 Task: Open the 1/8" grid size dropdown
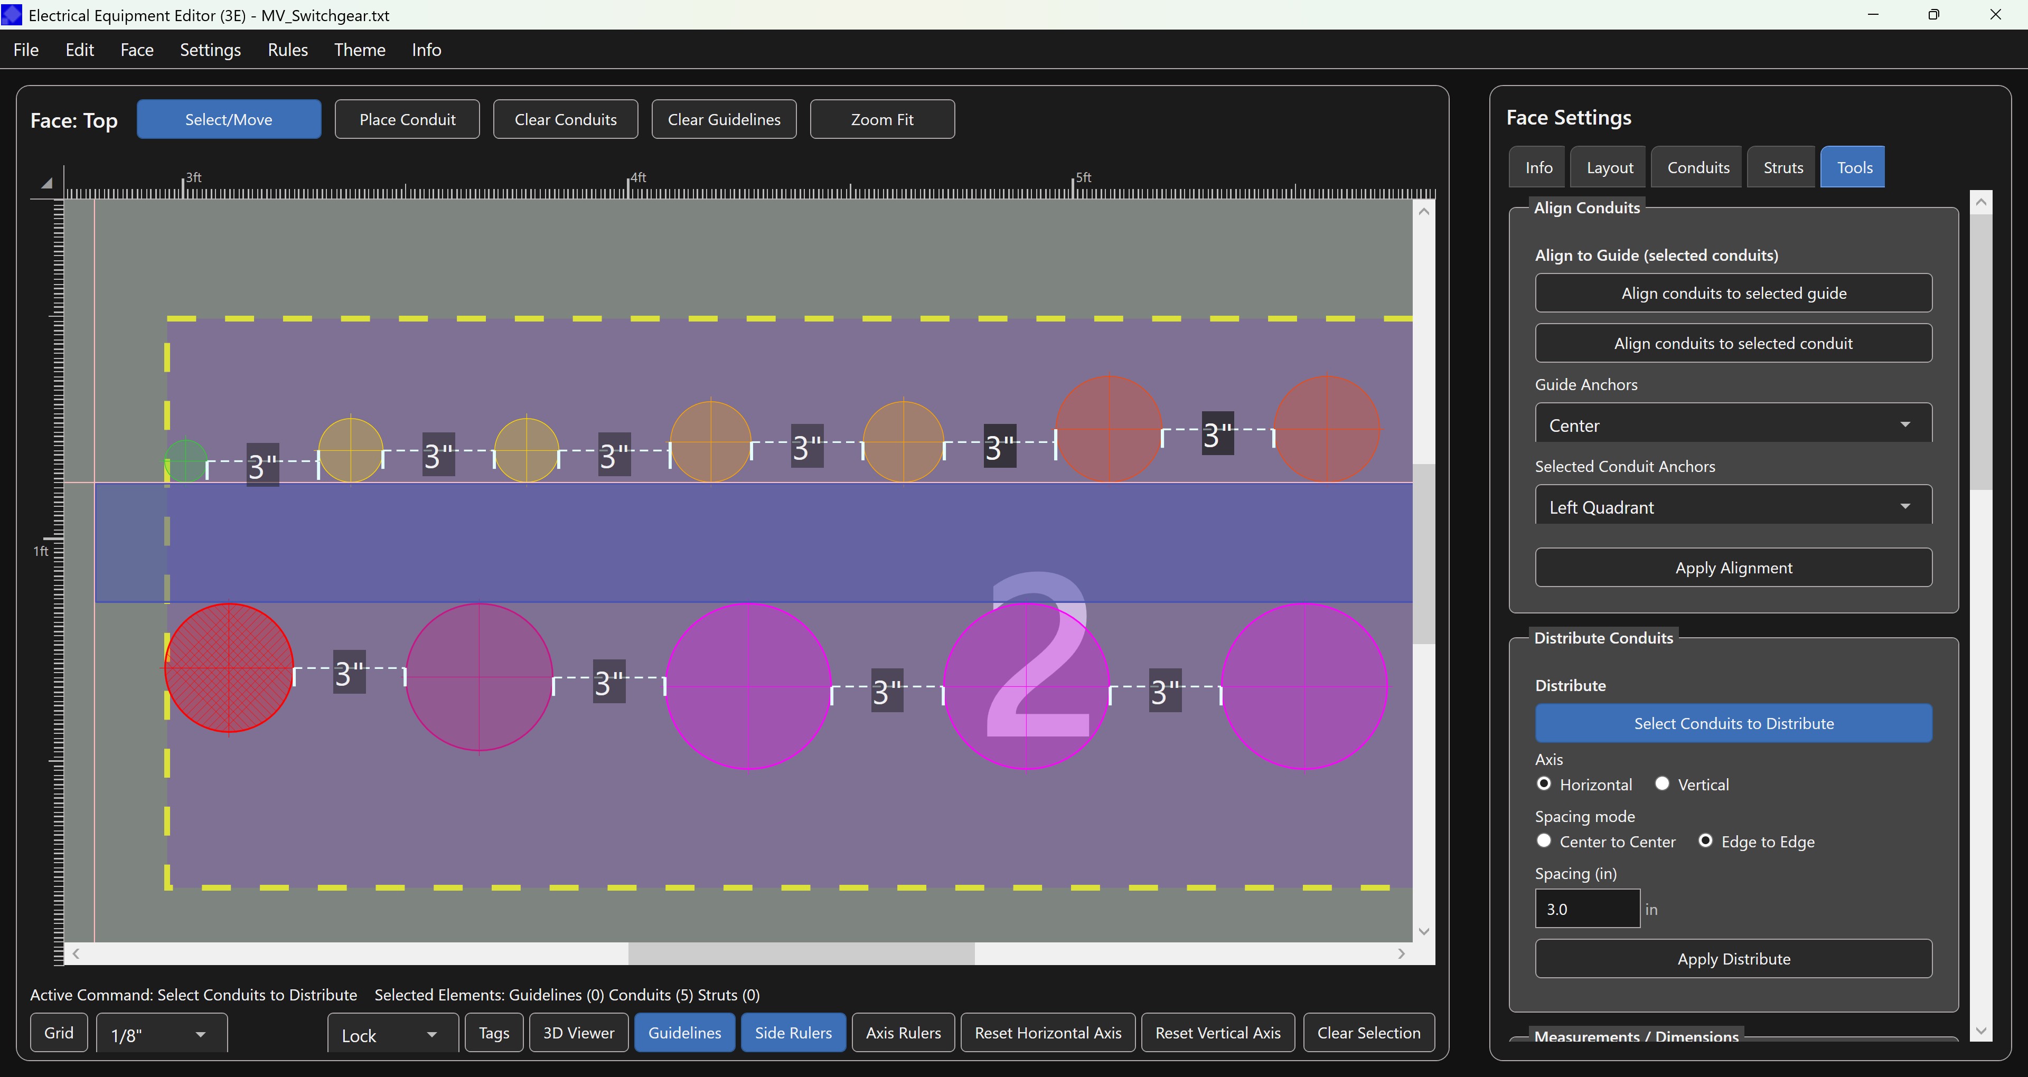coord(162,1034)
